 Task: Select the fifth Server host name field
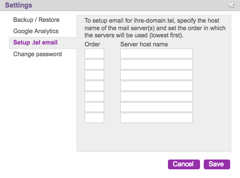[x=157, y=97]
